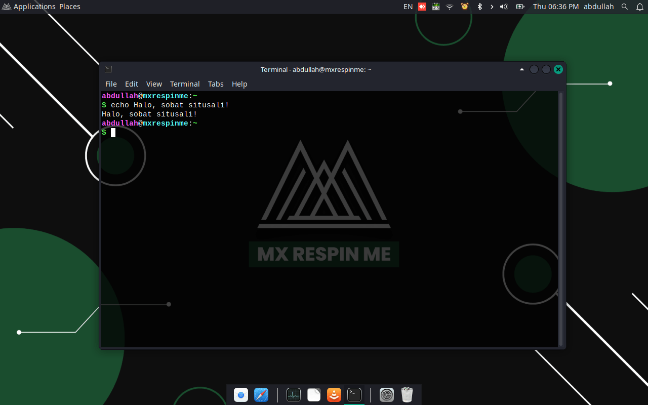Open the Tabs menu
The height and width of the screenshot is (405, 648).
(216, 84)
